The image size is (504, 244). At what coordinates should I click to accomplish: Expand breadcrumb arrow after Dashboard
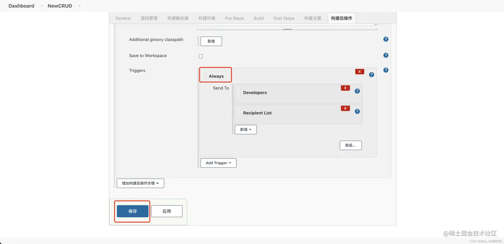[42, 6]
